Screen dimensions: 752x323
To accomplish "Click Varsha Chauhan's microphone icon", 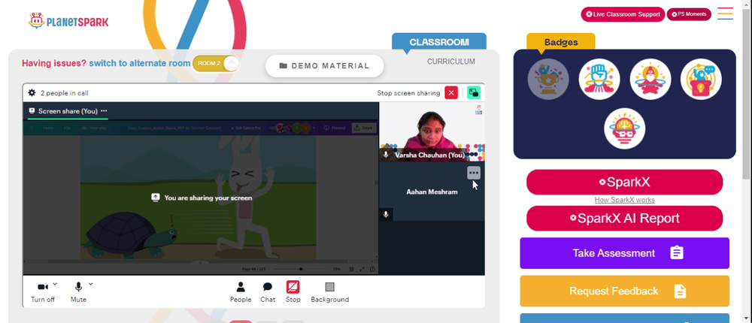I will coord(386,155).
